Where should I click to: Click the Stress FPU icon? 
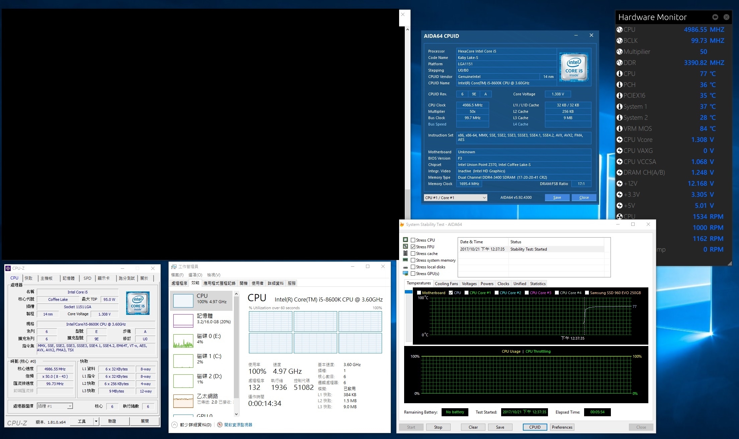point(405,247)
